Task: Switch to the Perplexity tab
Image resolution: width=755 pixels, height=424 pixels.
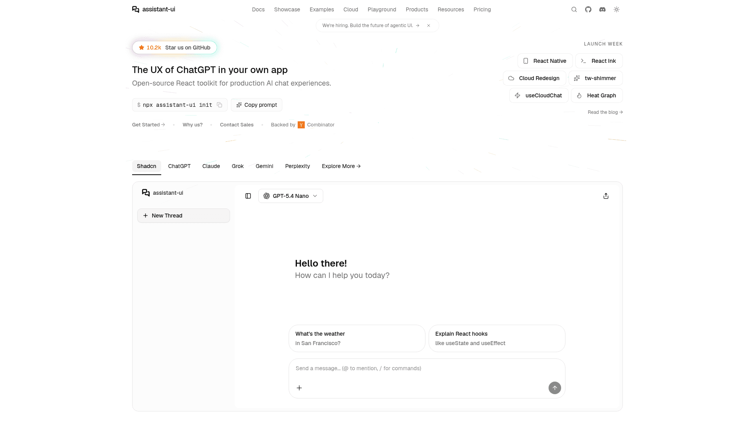Action: 298,166
